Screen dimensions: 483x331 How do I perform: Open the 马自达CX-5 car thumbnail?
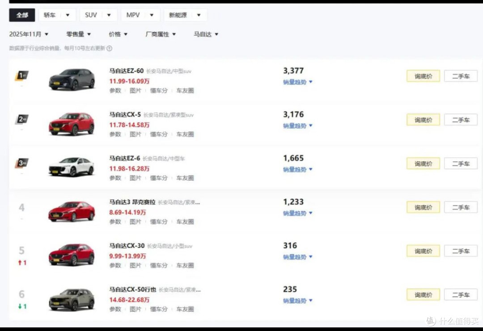[72, 124]
